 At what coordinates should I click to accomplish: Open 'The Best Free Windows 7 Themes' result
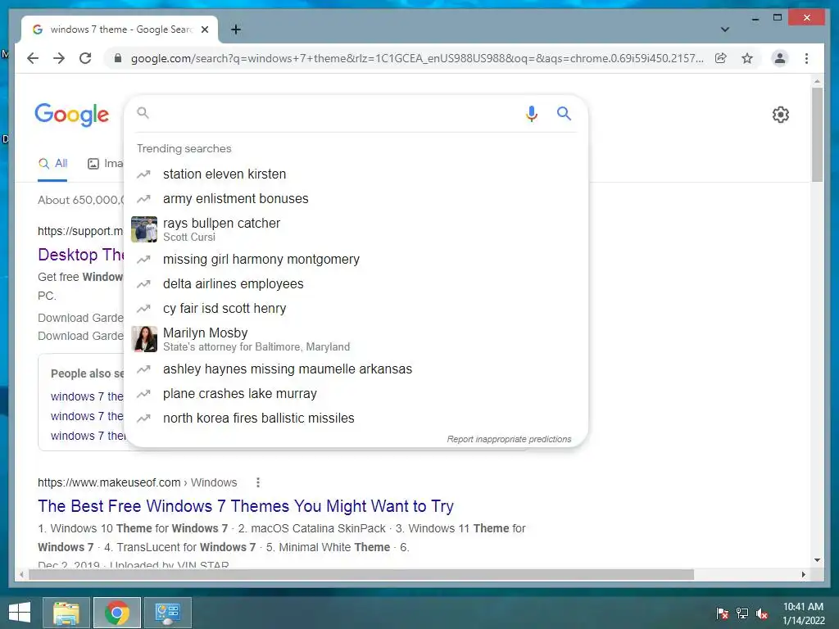(x=246, y=506)
